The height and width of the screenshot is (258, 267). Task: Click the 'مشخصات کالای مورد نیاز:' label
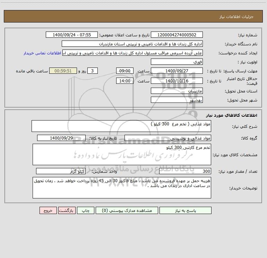[x=235, y=155]
